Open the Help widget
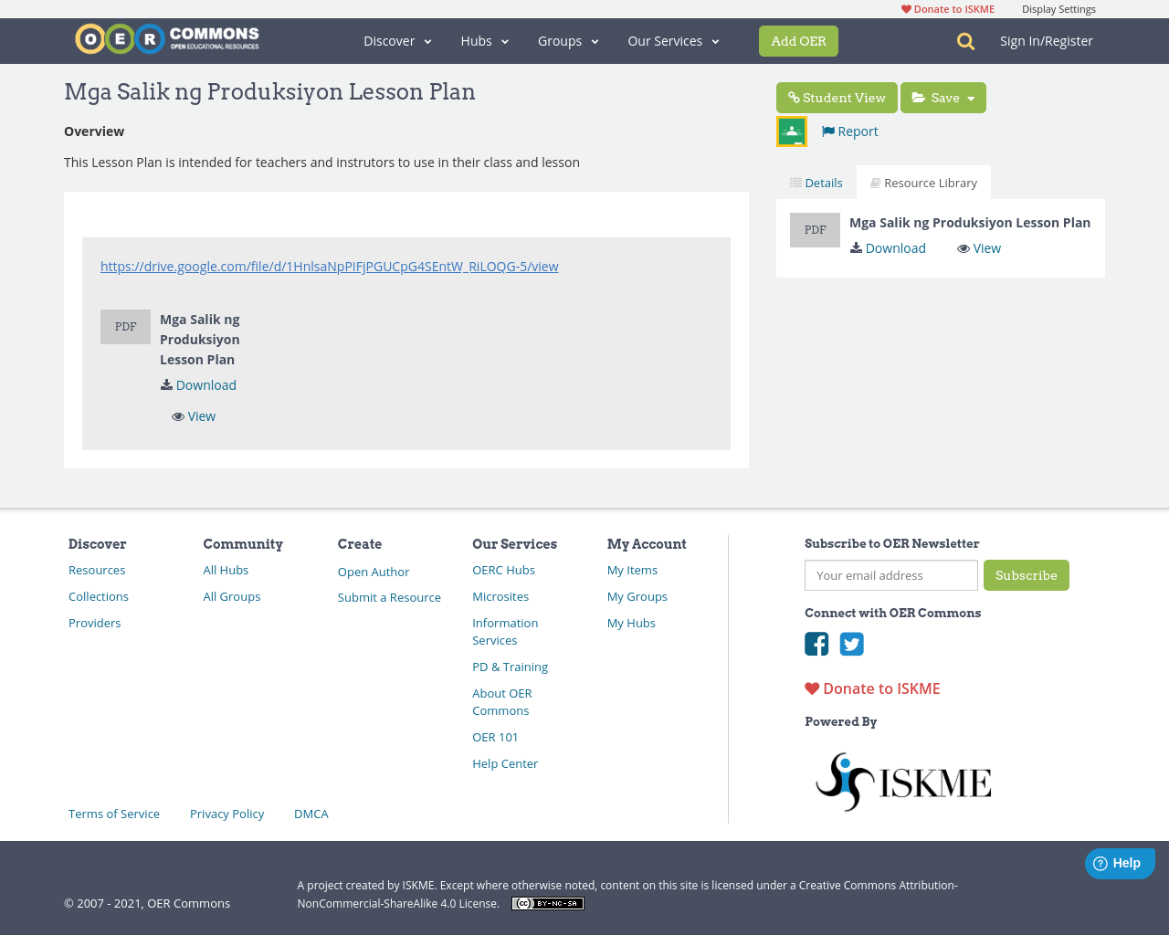The height and width of the screenshot is (935, 1169). pos(1120,863)
